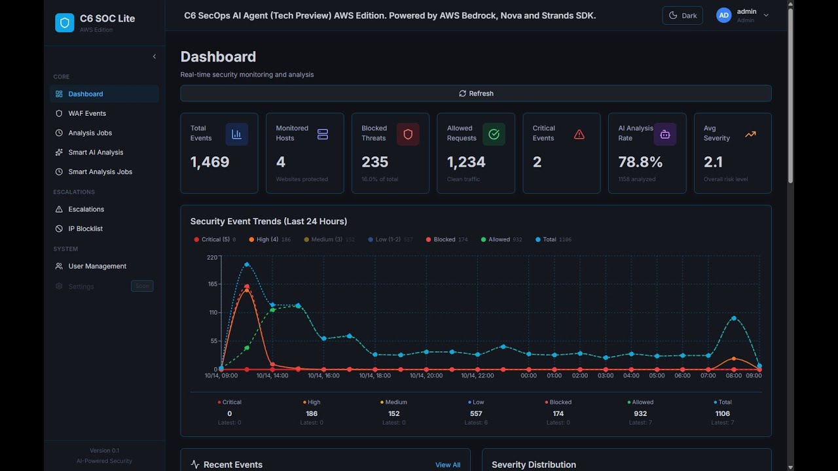Screen dimensions: 838x471
Task: Toggle the Total series in chart legend
Action: click(553, 239)
